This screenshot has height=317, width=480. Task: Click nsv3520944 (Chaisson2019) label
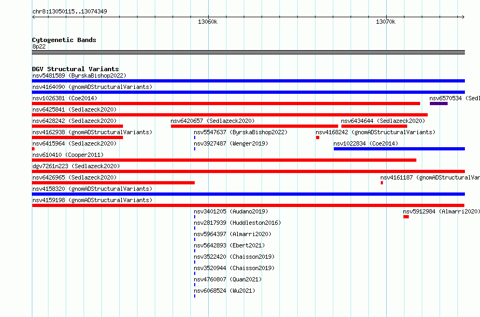tap(234, 268)
